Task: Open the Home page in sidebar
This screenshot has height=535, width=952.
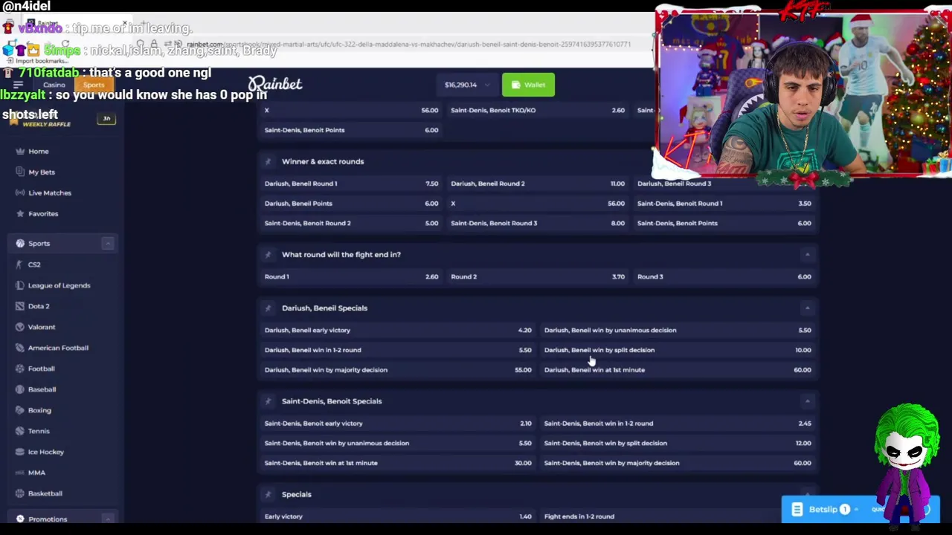Action: [x=39, y=151]
